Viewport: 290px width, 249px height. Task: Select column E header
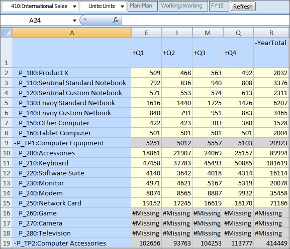coord(146,33)
